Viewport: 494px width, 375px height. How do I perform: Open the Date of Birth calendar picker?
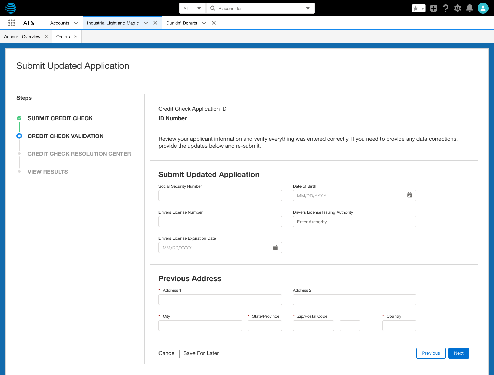pos(410,195)
